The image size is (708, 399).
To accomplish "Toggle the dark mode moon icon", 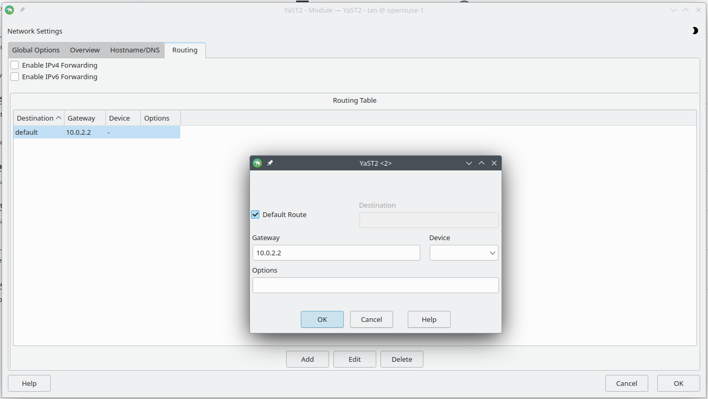I will click(695, 31).
